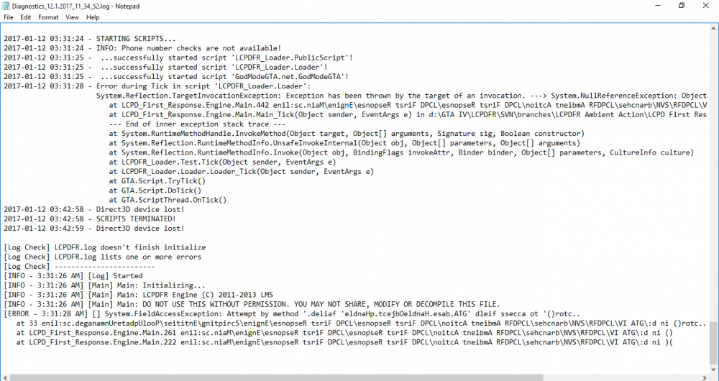Click line 'at LCPD_First_Response.Engine.Main.222'

click(344, 342)
